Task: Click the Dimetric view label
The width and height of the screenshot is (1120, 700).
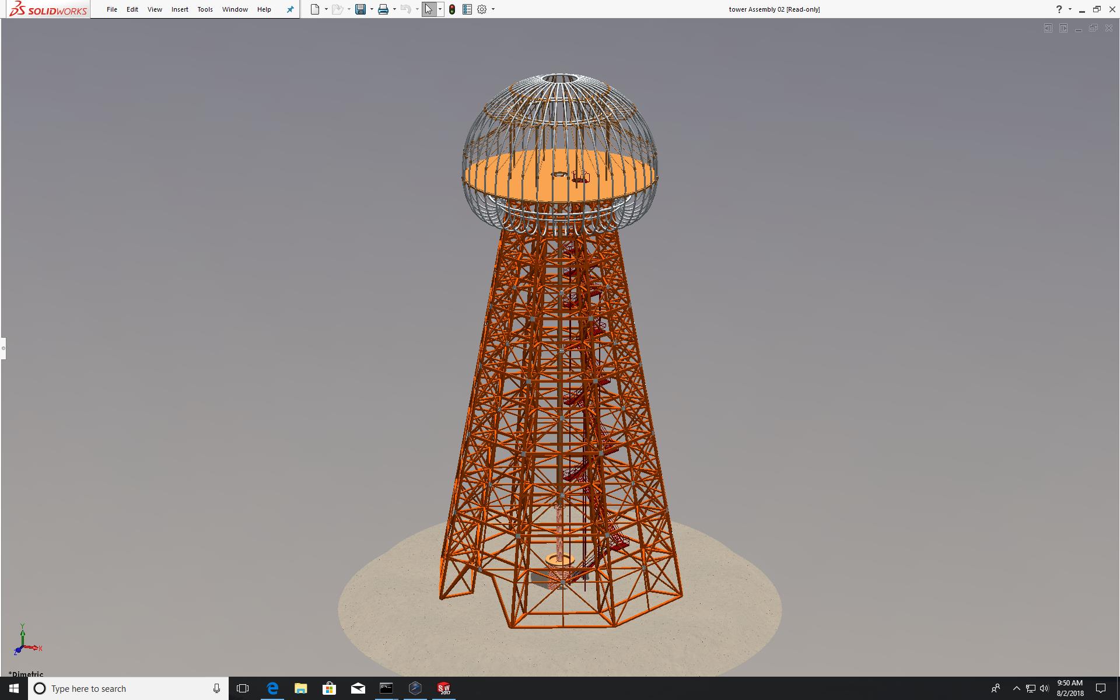Action: tap(26, 674)
